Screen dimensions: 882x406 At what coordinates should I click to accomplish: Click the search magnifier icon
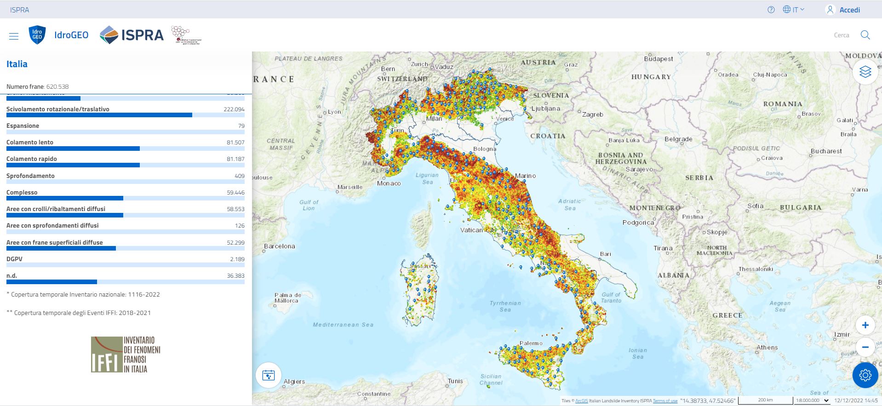pos(865,35)
